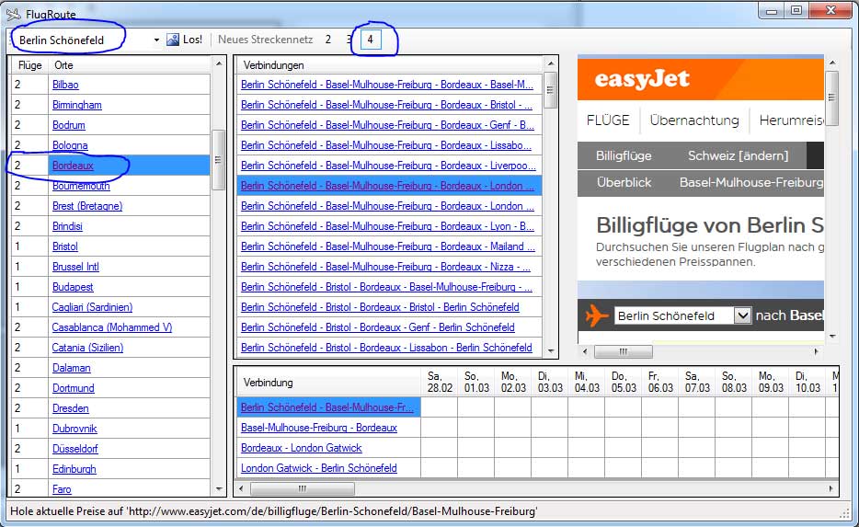Select route length 4 in toolbar

click(370, 40)
